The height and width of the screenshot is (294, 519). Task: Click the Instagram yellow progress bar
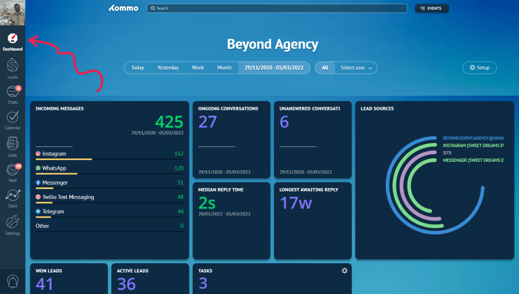(64, 159)
